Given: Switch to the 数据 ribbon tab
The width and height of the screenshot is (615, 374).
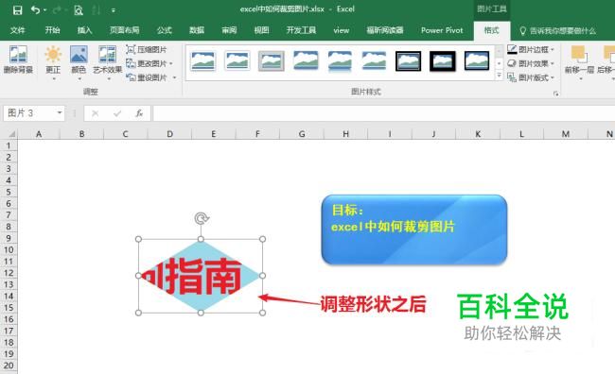Looking at the screenshot, I should click(x=197, y=30).
